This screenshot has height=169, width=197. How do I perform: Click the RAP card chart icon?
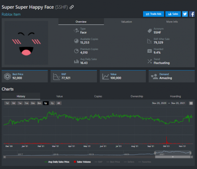56,76
